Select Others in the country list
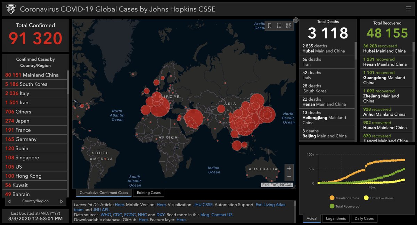Screen dimensions: 417x225 [x=35, y=111]
